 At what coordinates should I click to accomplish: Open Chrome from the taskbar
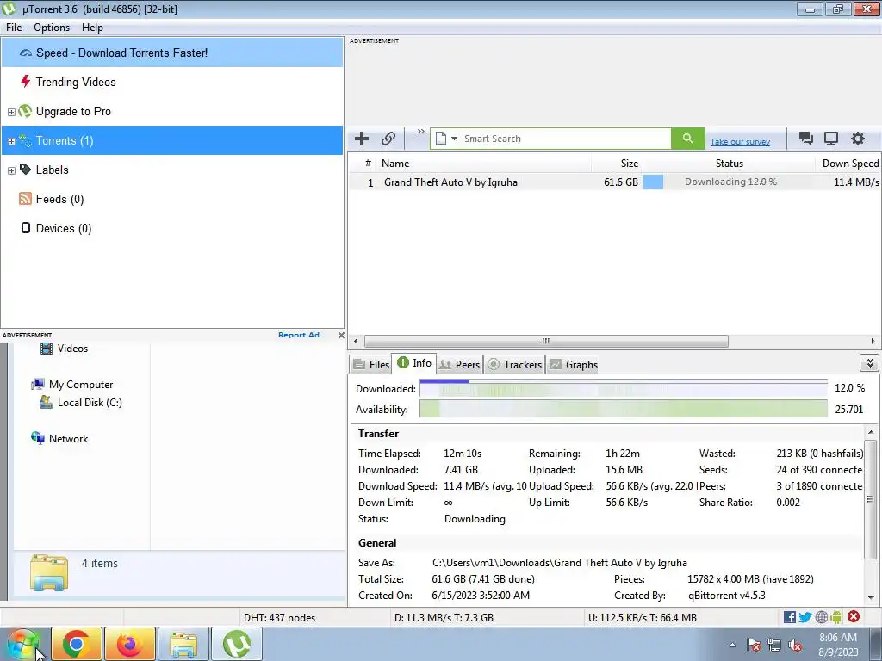coord(77,644)
